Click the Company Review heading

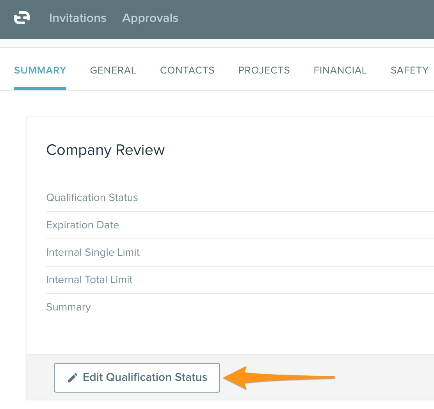[105, 150]
